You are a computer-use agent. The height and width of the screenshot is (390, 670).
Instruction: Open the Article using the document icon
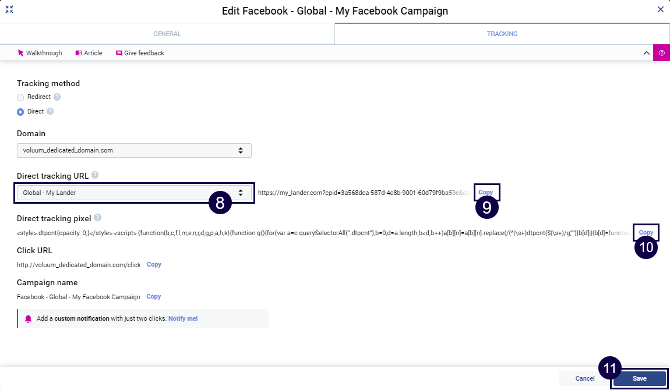[x=79, y=53]
